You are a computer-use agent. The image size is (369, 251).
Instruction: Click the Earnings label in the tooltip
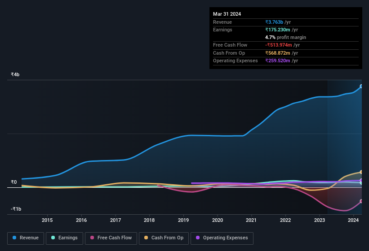[222, 30]
